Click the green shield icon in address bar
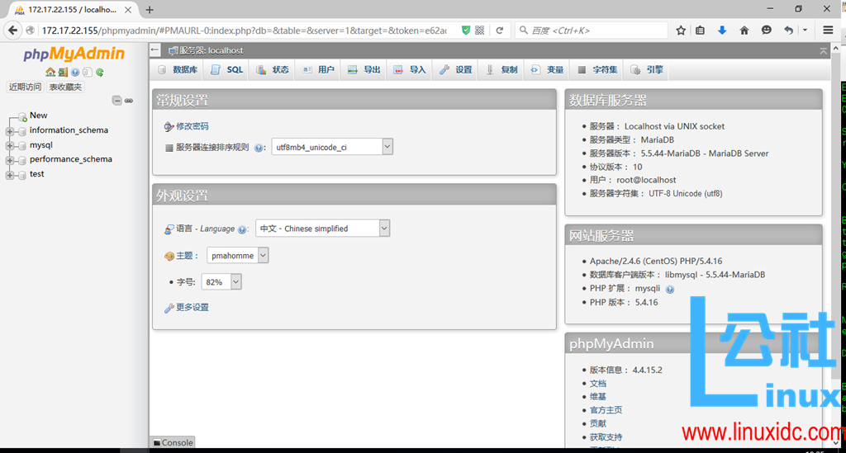This screenshot has height=453, width=846. point(466,31)
